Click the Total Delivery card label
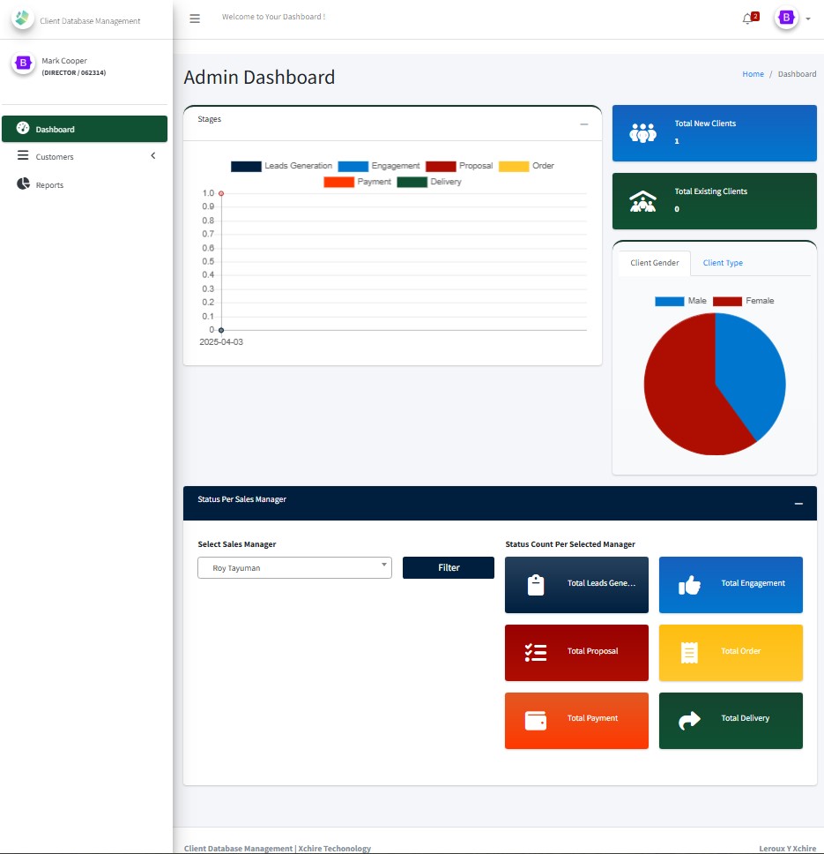 [746, 718]
